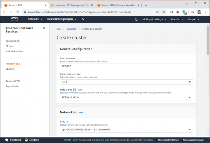210x143 pixels.
Task: Open the VPC selection dropdown
Action: [126, 130]
